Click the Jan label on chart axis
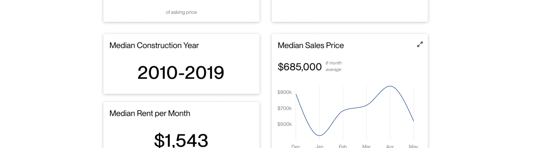Image resolution: width=535 pixels, height=148 pixels. (319, 146)
